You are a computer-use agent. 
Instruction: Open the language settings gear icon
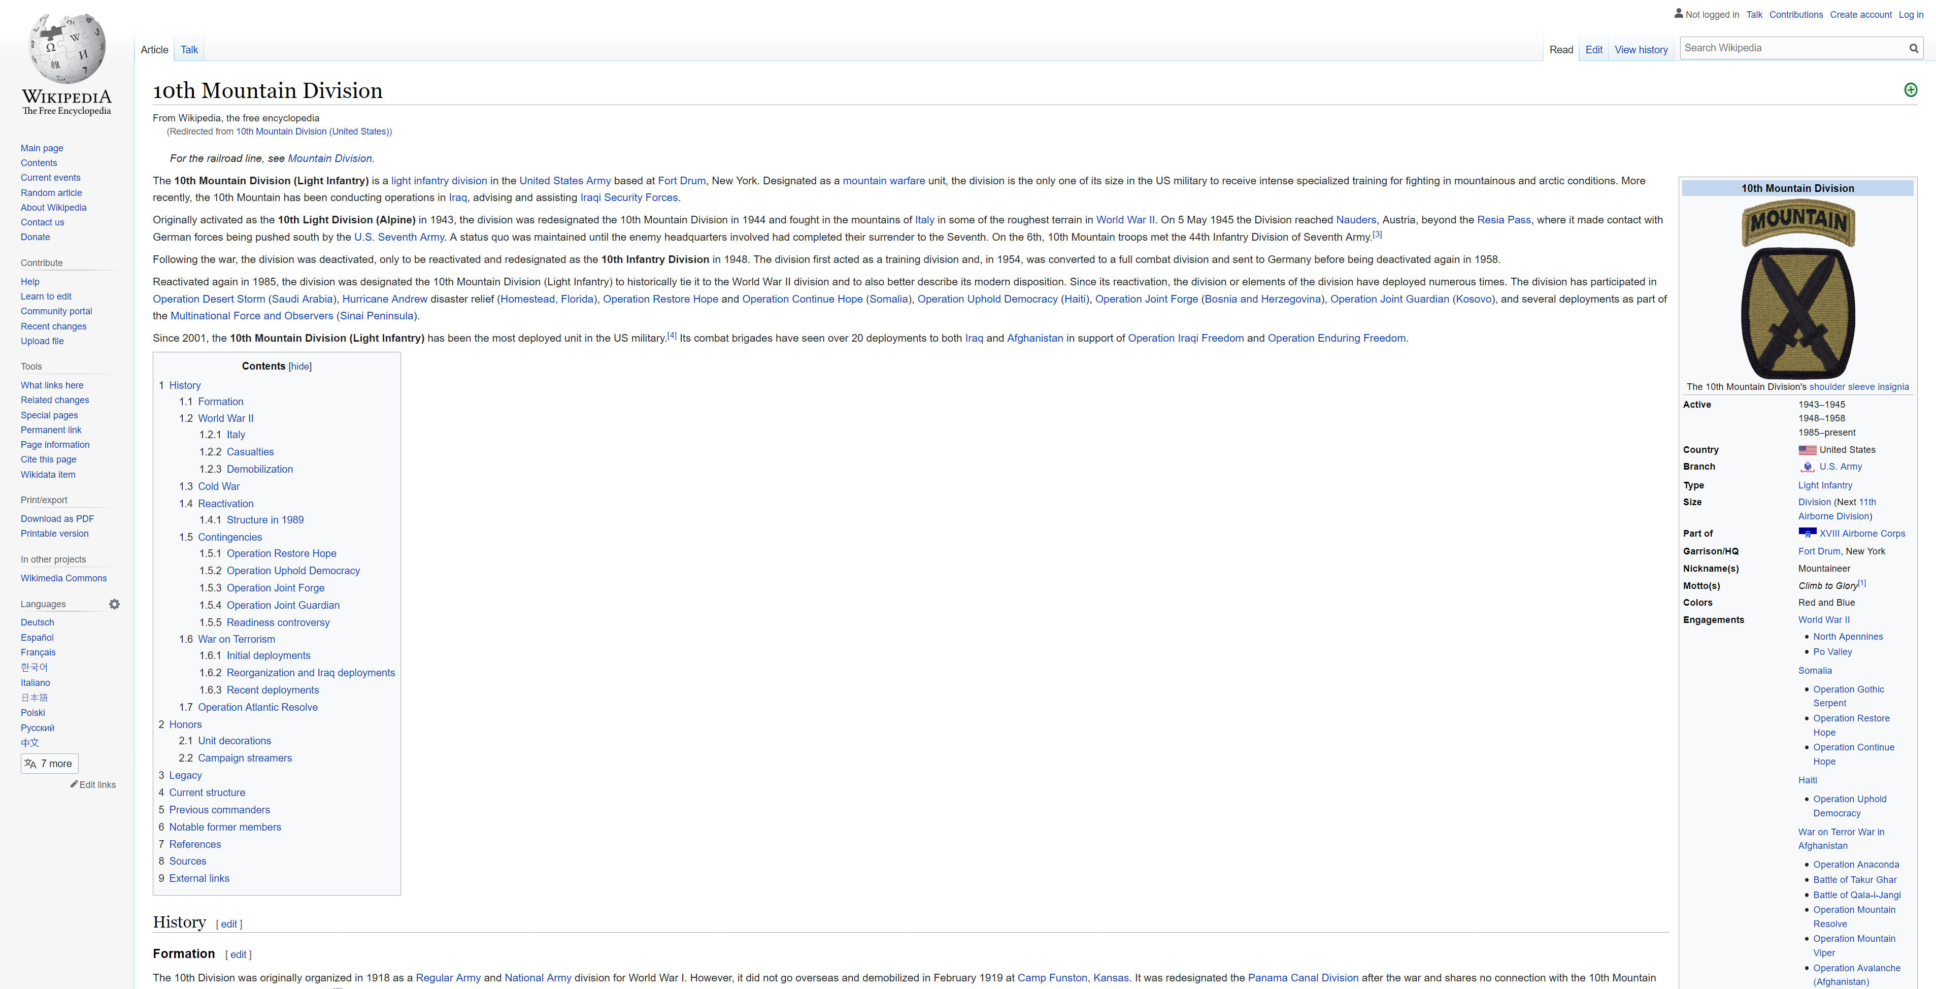(114, 604)
